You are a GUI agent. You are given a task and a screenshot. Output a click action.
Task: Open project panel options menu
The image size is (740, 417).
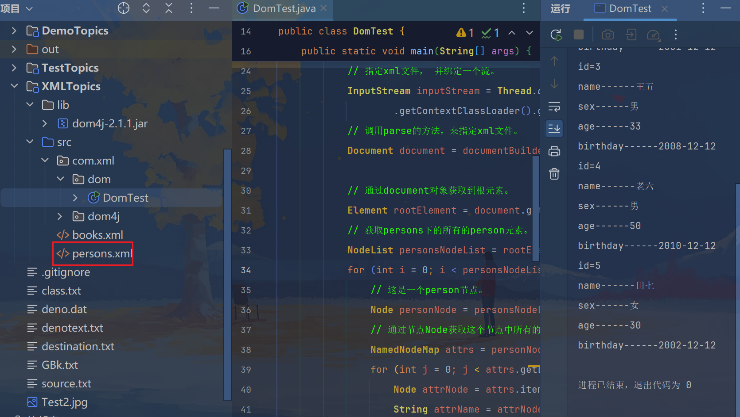191,8
